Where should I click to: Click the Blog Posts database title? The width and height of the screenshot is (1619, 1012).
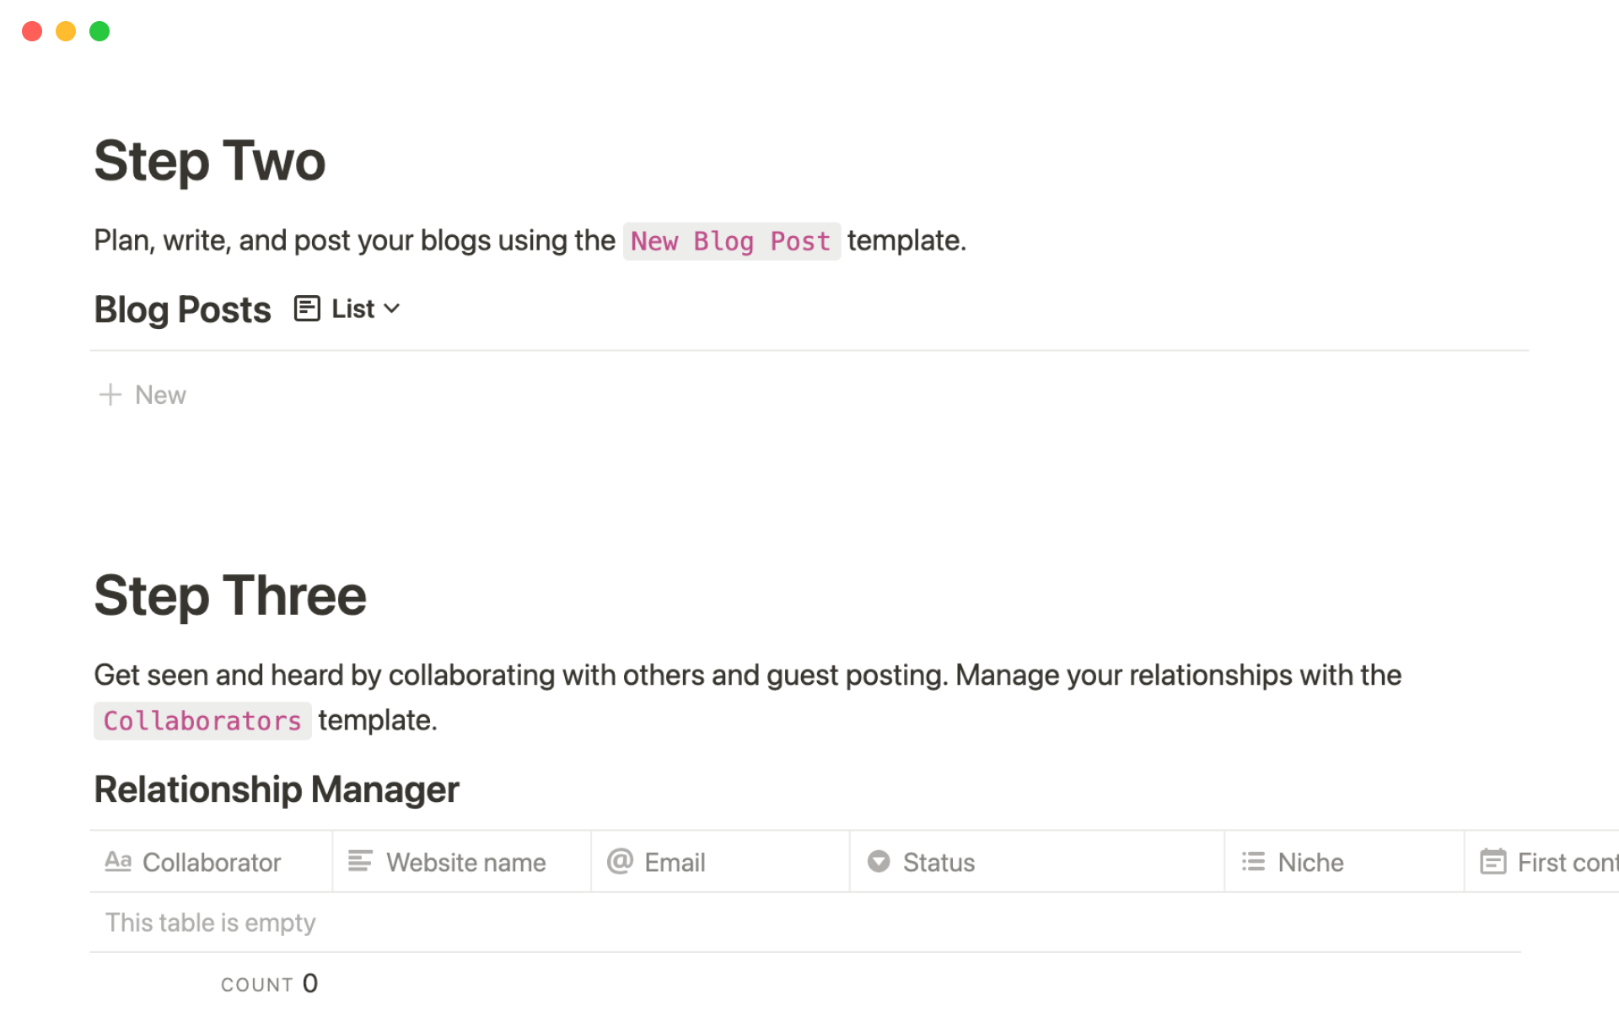pos(182,310)
